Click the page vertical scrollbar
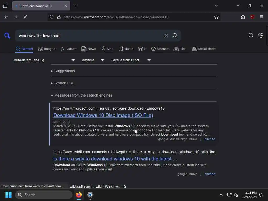The width and height of the screenshot is (268, 201). click(x=267, y=35)
